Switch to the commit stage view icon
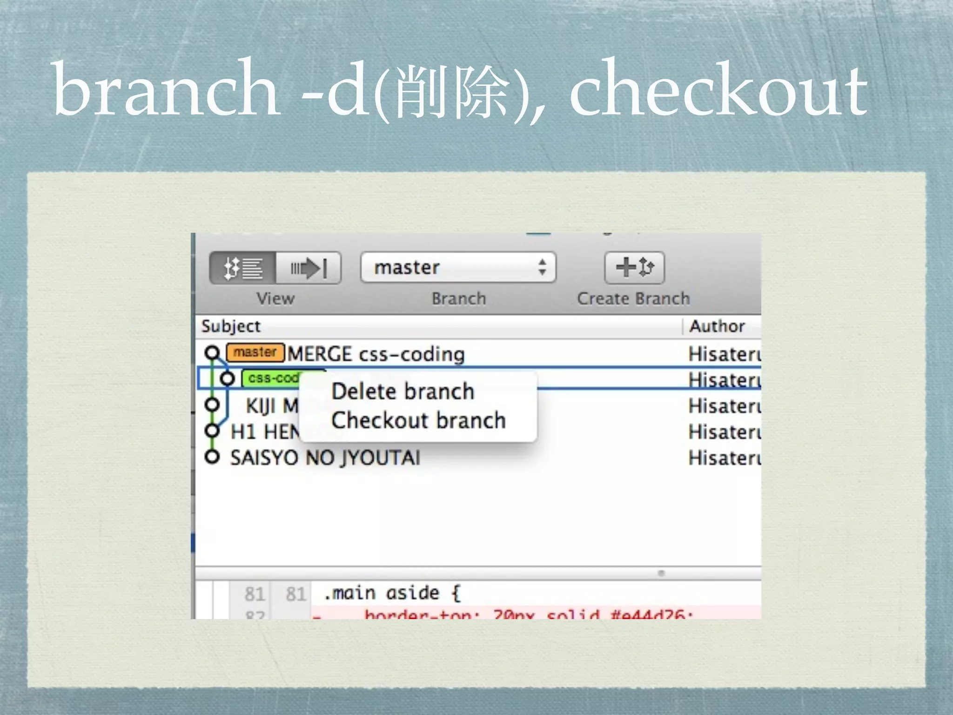This screenshot has width=953, height=715. point(309,268)
